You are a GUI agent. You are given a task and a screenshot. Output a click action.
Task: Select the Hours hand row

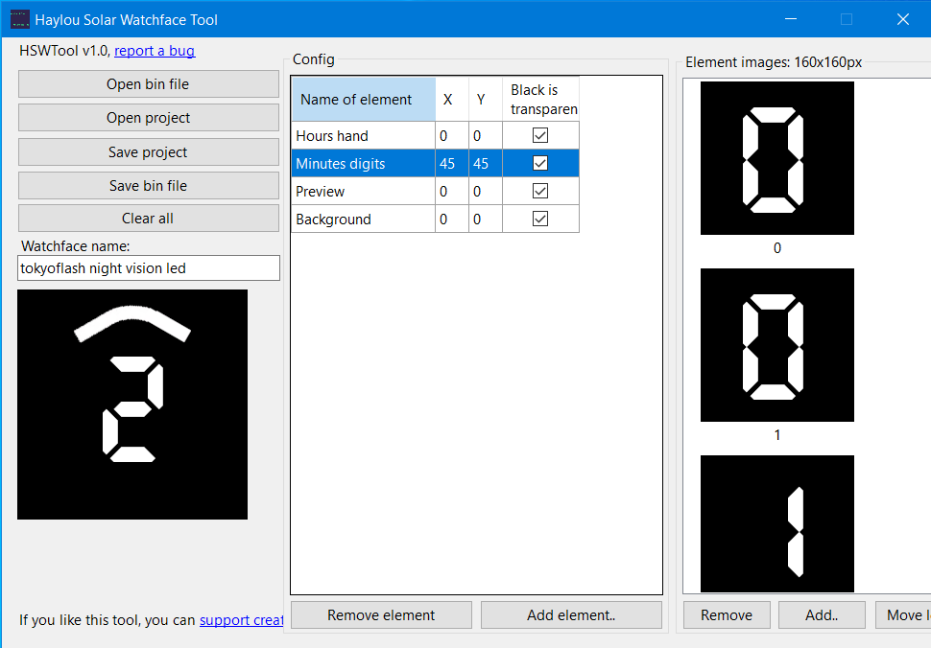coord(435,136)
